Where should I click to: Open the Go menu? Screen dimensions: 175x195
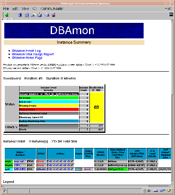[34, 9]
